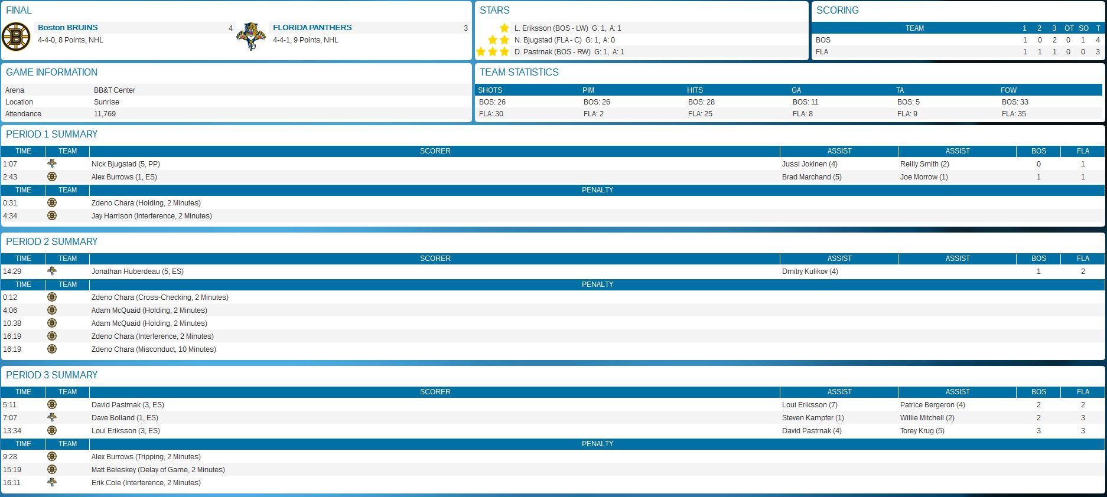Open the Boston BRUINS team link
This screenshot has height=497, width=1107.
68,28
